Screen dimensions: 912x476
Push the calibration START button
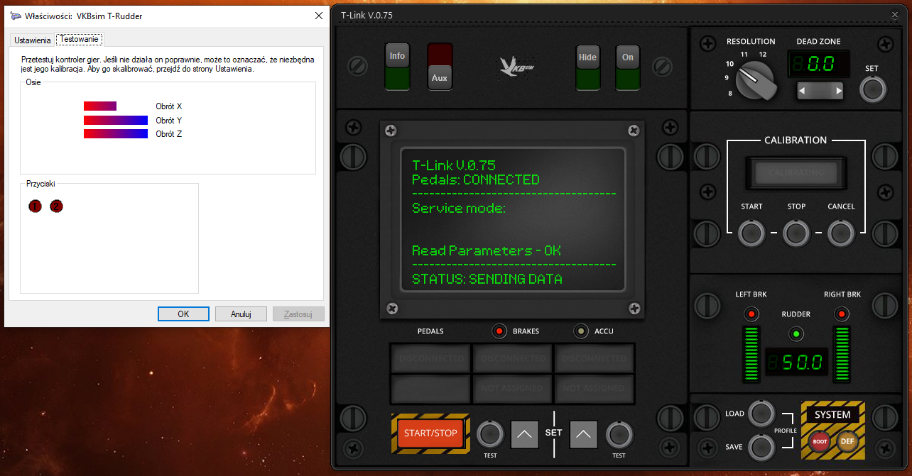(751, 233)
